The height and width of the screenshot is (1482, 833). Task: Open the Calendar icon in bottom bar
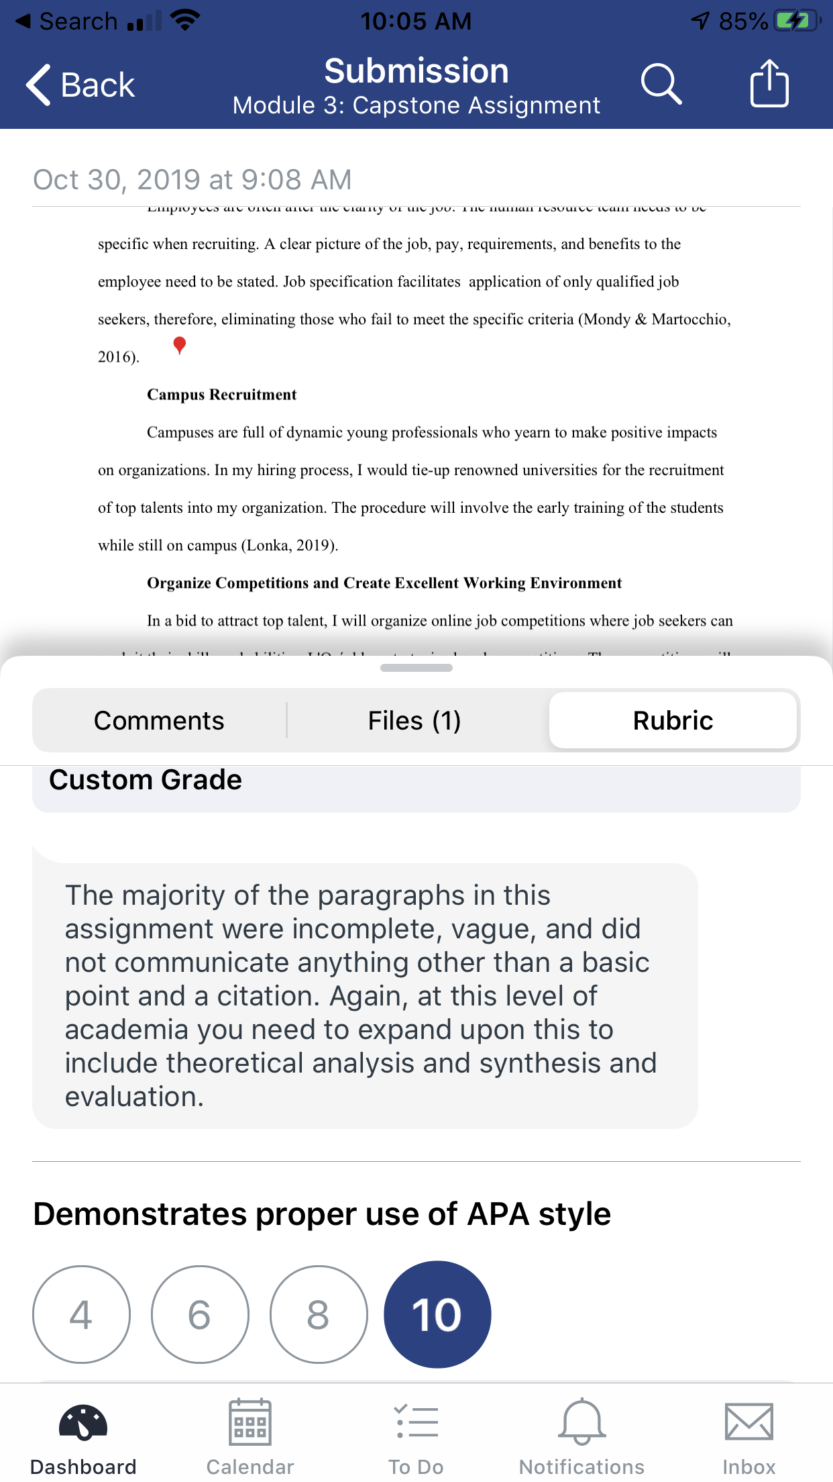click(250, 1422)
